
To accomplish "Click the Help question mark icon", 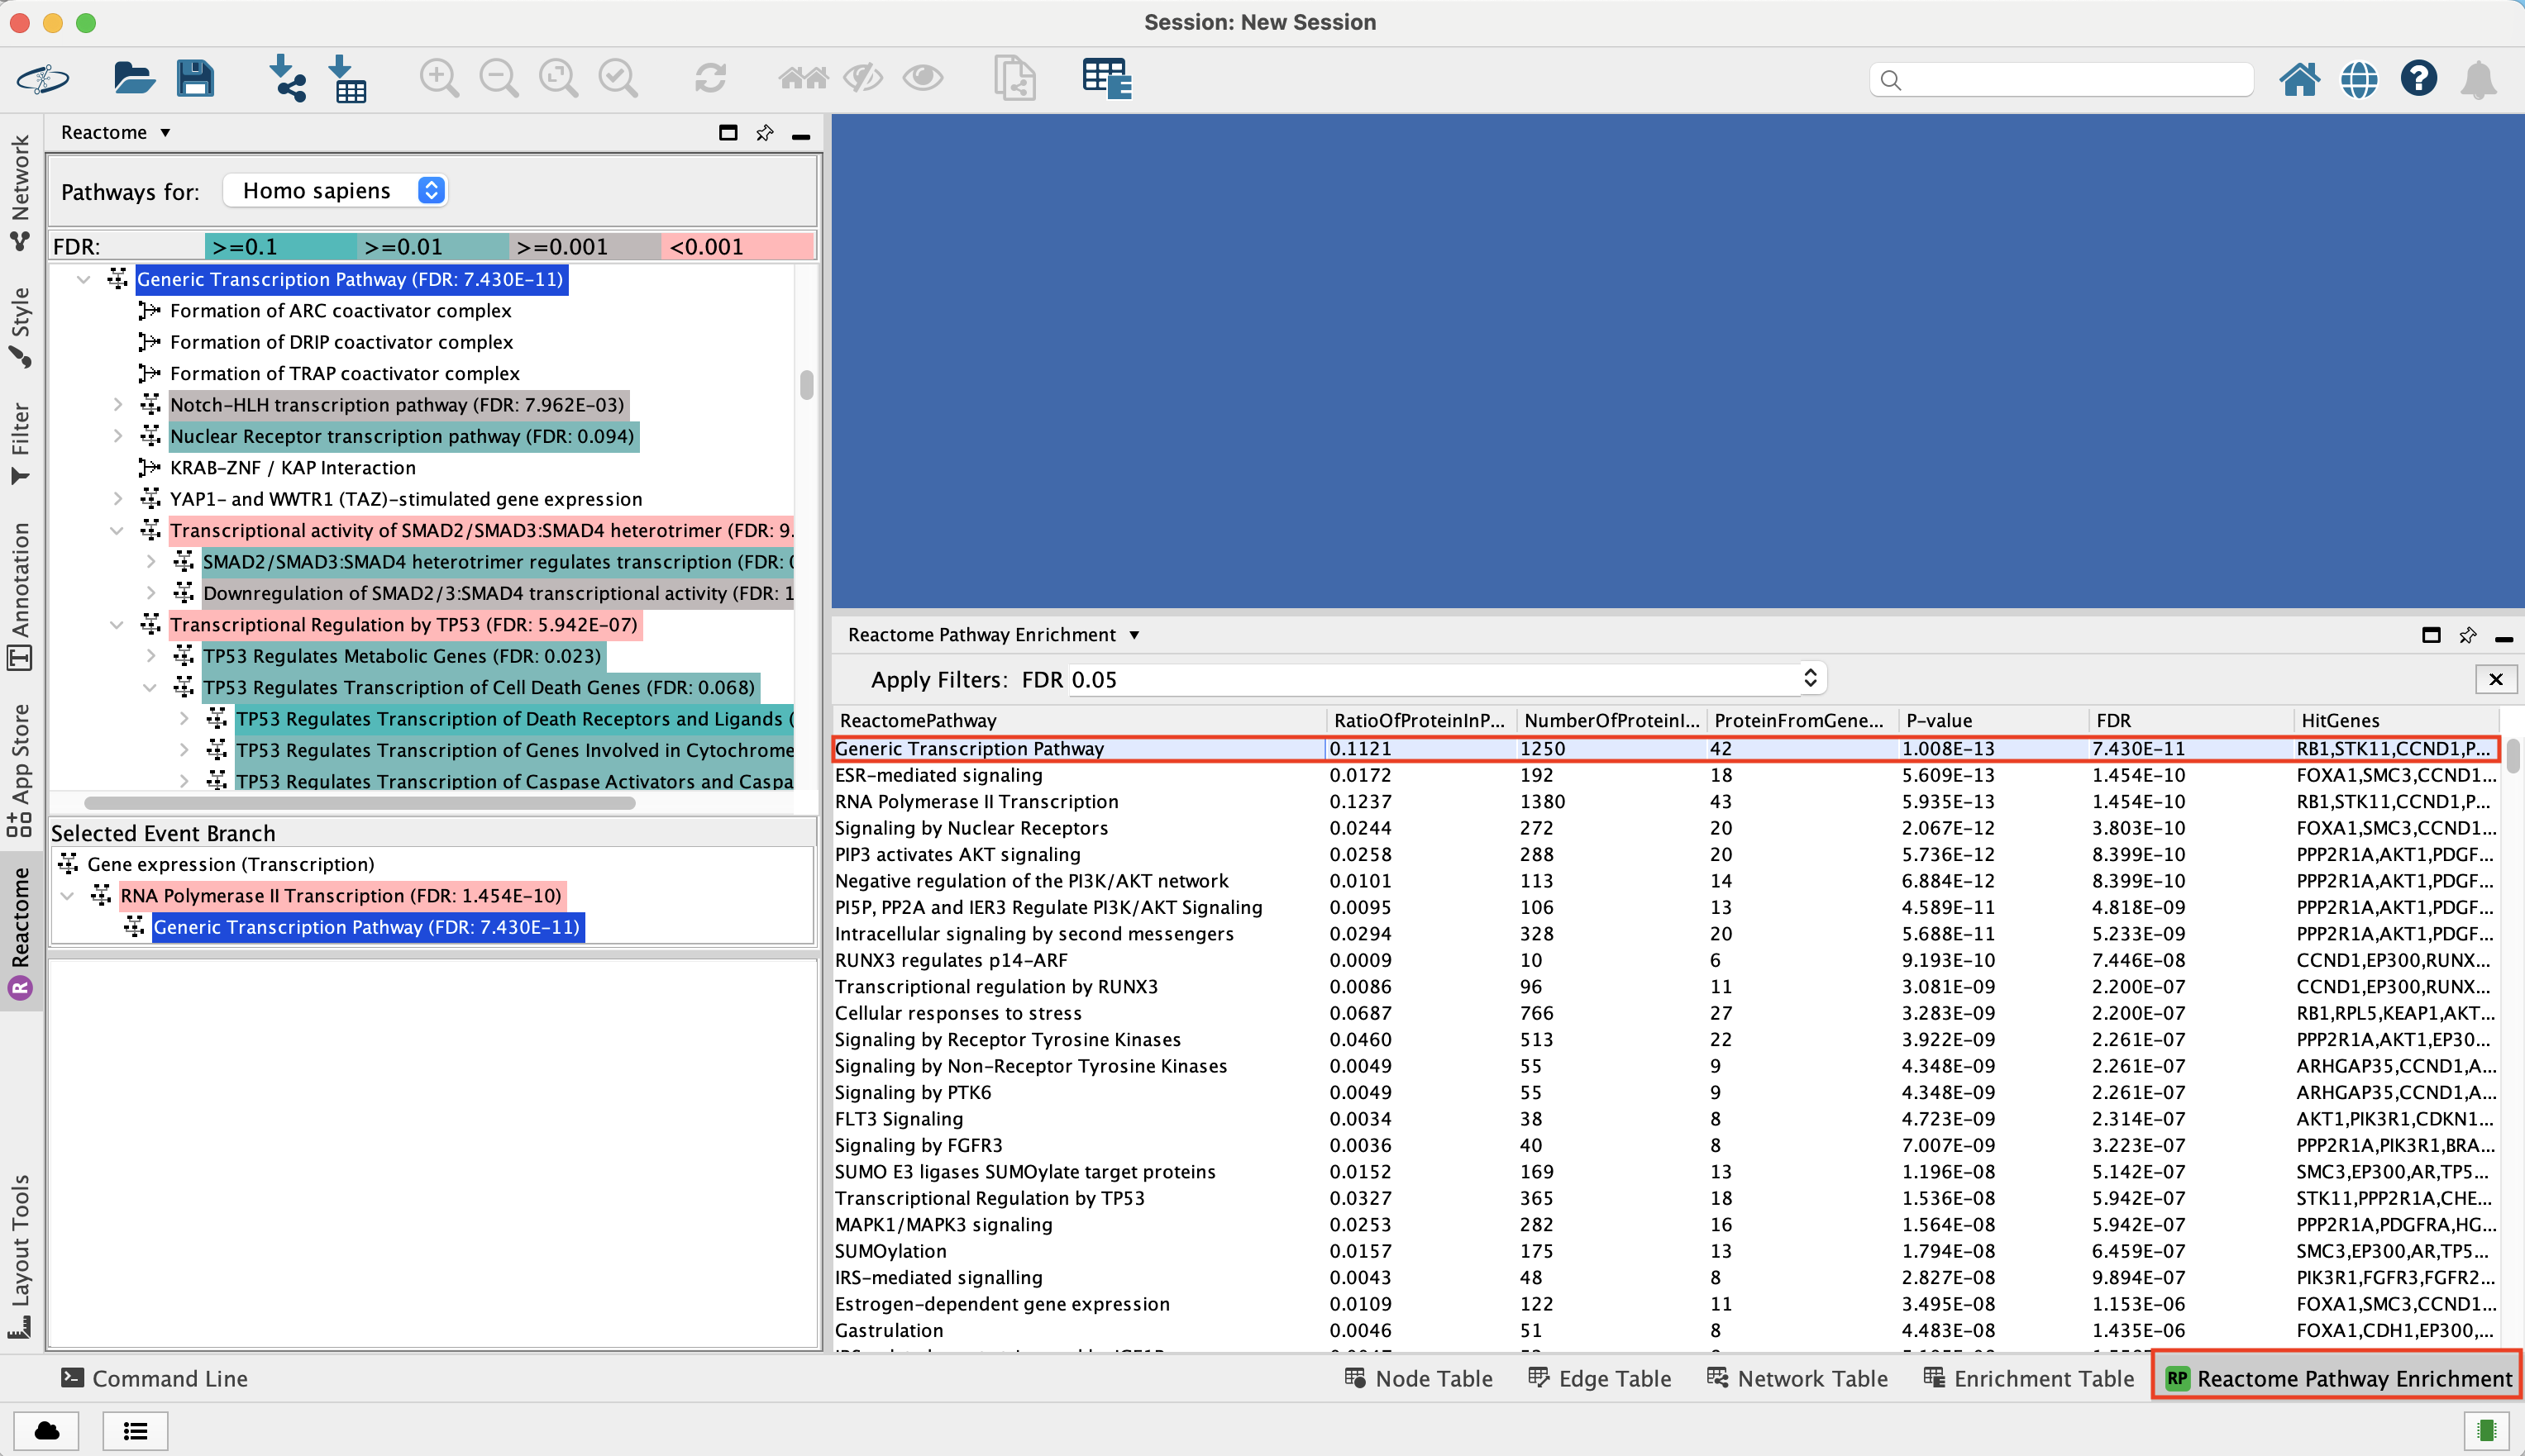I will (x=2418, y=78).
